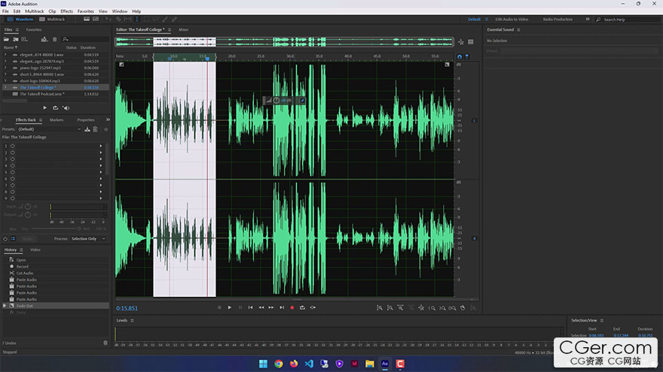
Task: Switch to the Video tab
Action: click(35, 250)
